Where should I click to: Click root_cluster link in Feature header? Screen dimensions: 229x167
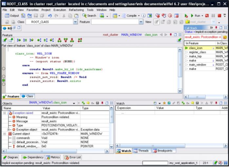(x=111, y=35)
